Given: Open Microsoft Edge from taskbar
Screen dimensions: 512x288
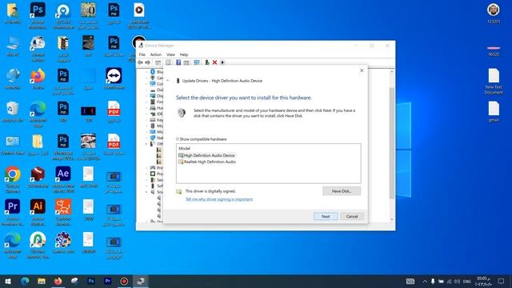Looking at the screenshot, I should tap(25, 281).
